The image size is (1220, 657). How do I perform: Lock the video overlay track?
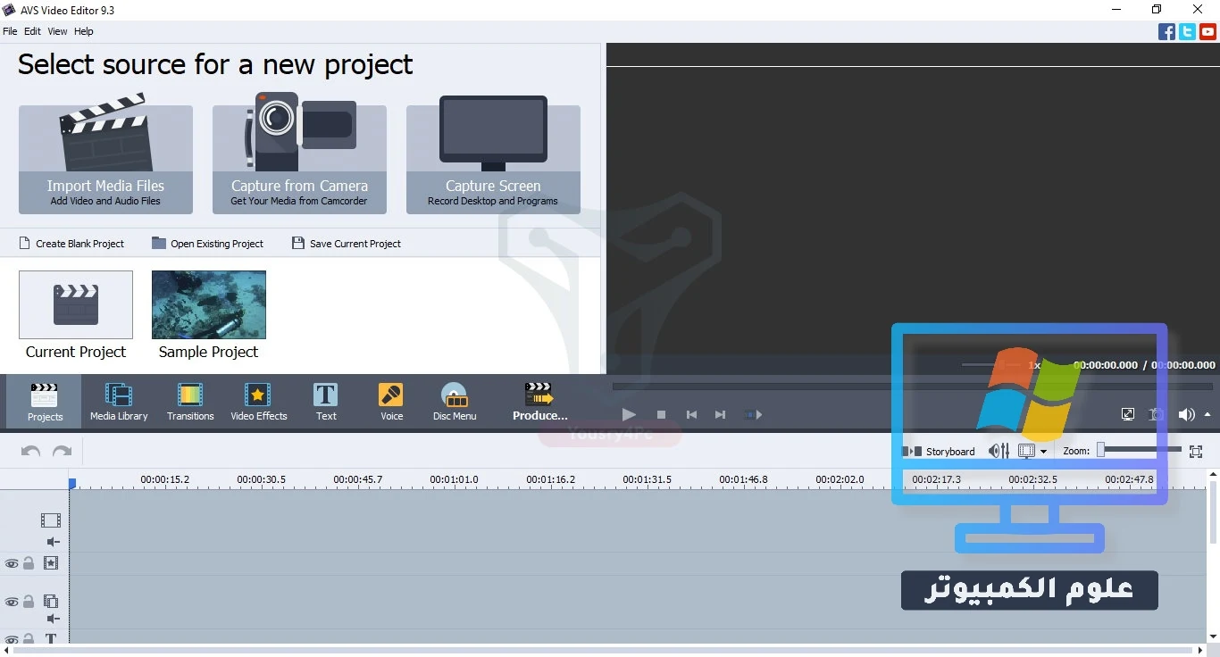pyautogui.click(x=29, y=602)
